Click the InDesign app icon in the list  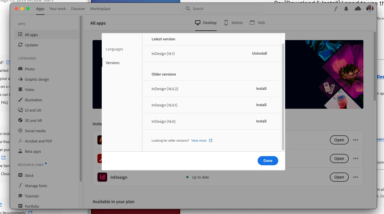click(x=102, y=177)
